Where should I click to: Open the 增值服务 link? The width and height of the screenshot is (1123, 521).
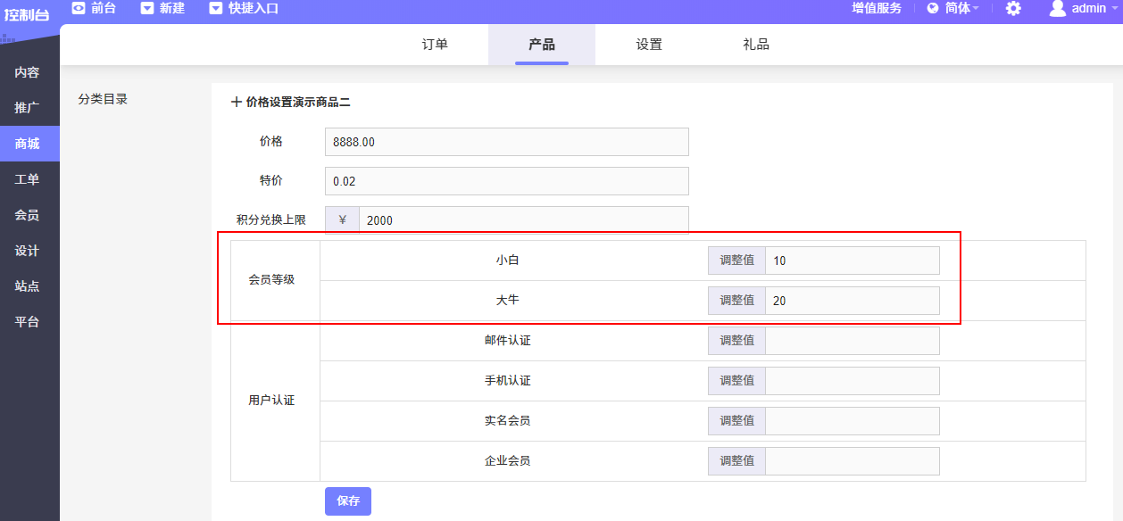point(877,8)
